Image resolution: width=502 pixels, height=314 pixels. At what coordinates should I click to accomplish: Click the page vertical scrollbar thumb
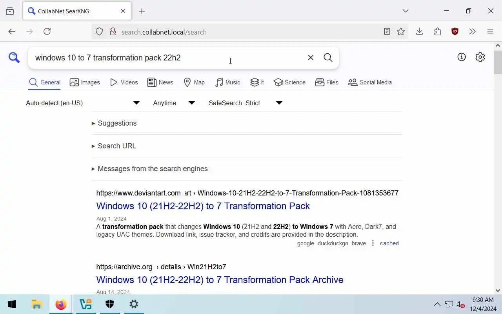pos(498,62)
